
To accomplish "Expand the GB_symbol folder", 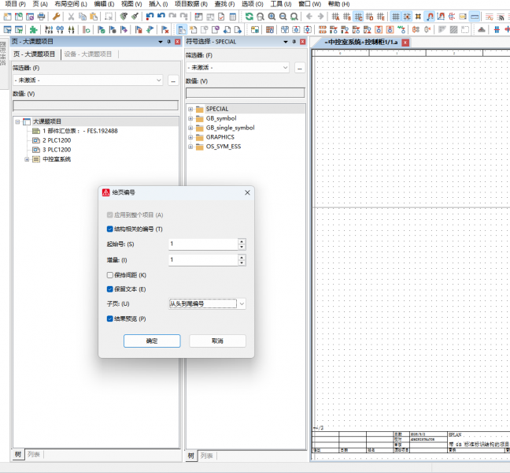I will 190,118.
